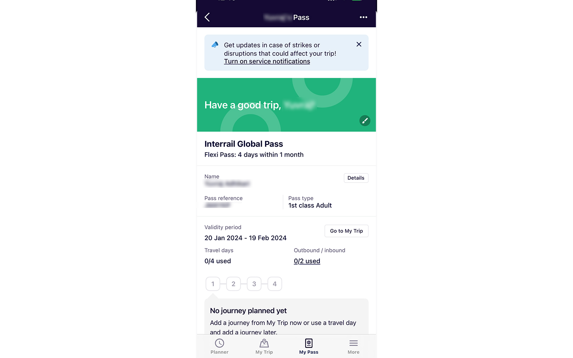Select travel day 1 step
This screenshot has height=358, width=573.
pos(213,284)
